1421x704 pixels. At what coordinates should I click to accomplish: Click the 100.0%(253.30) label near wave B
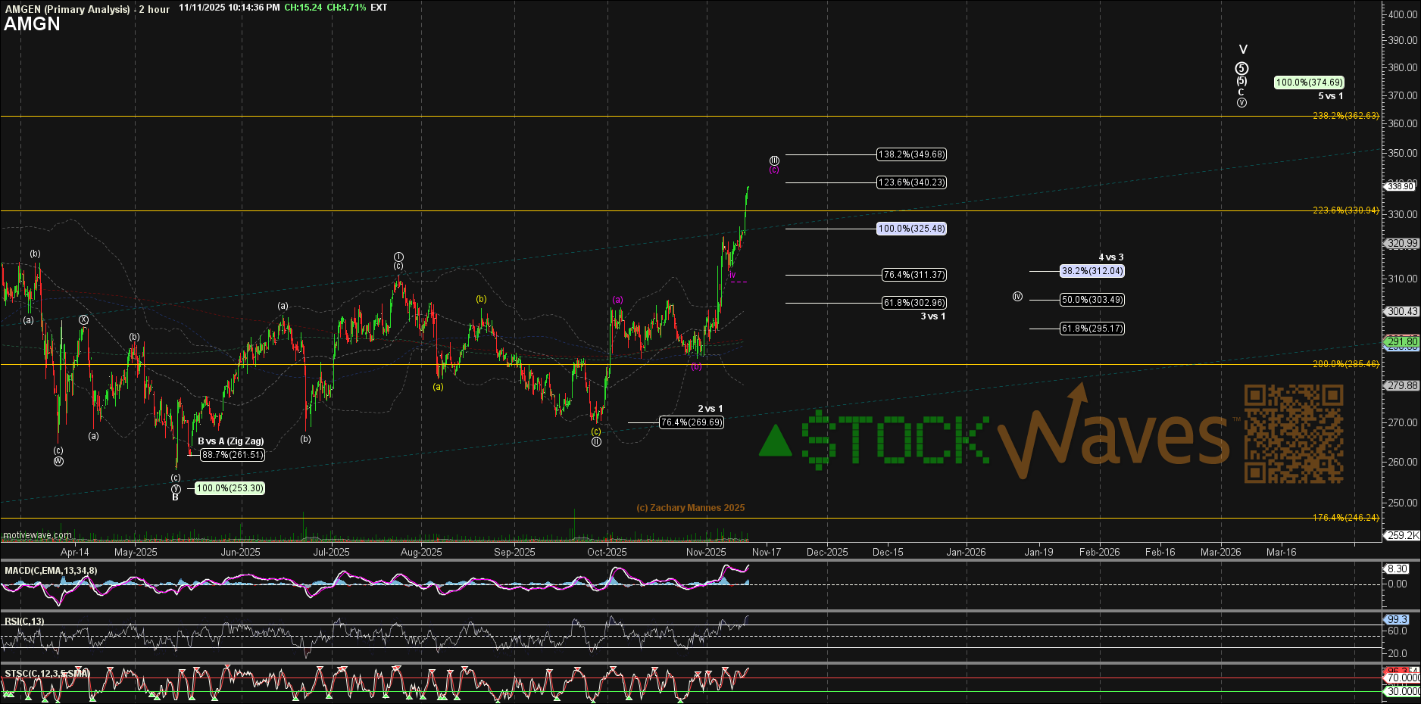[x=230, y=488]
